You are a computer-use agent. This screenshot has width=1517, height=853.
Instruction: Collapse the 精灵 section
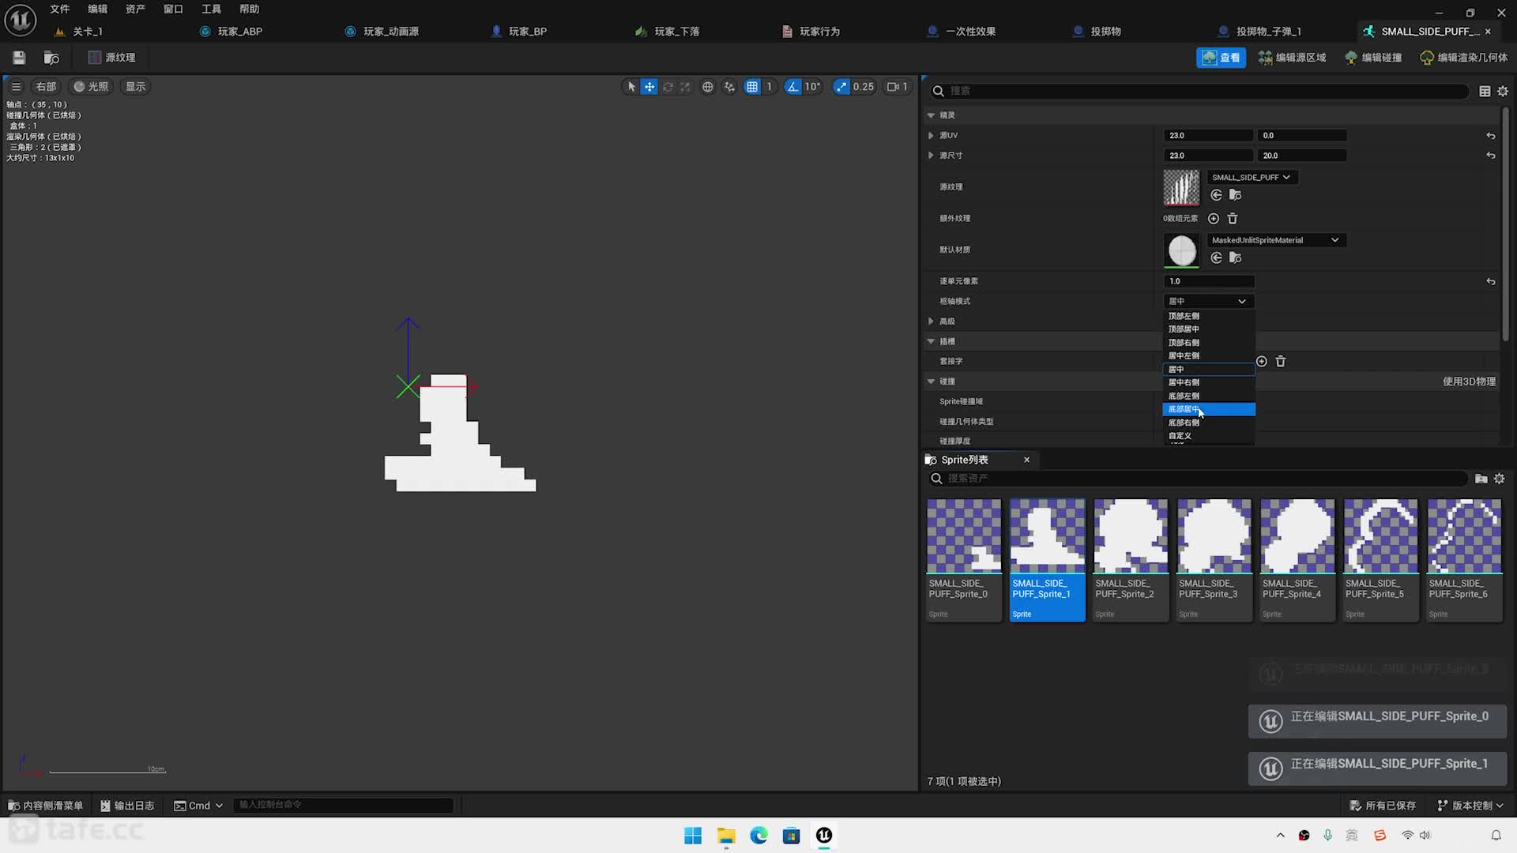[x=931, y=115]
